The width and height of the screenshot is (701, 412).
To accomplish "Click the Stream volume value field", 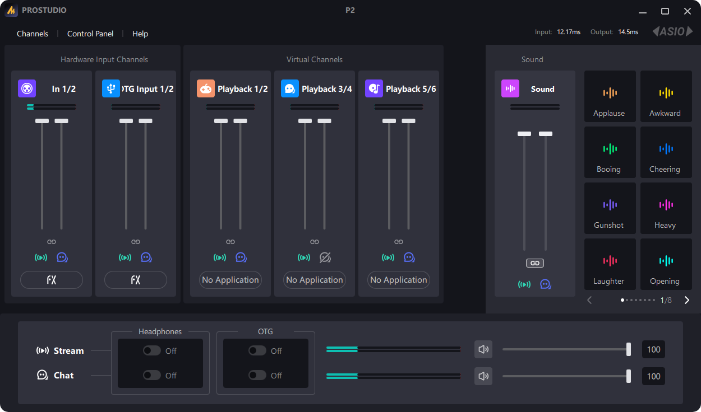I will (x=653, y=349).
